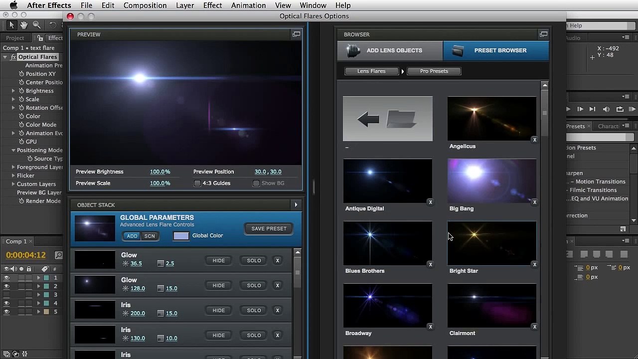The width and height of the screenshot is (638, 359).
Task: Delete the Big Bang preset
Action: pos(534,202)
